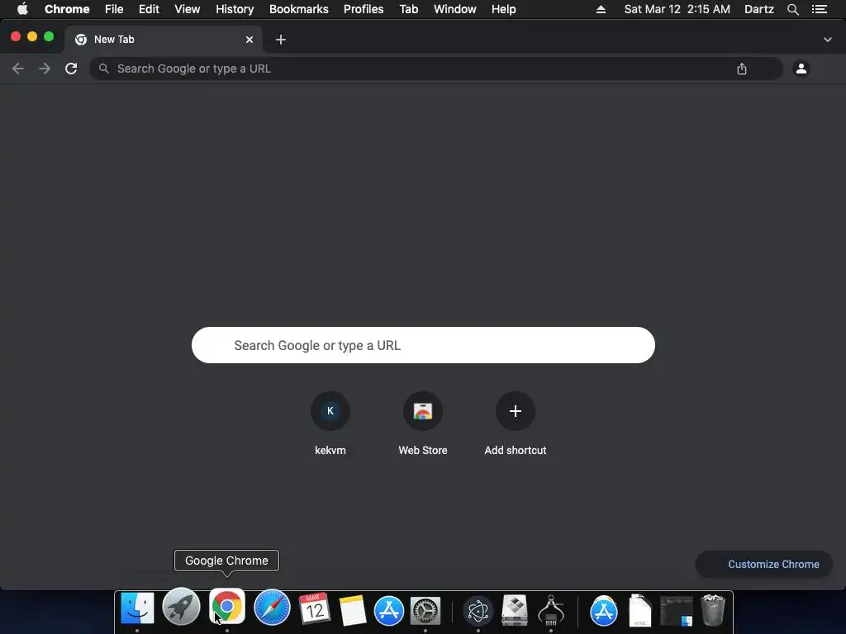The height and width of the screenshot is (634, 846).
Task: Click the green full-screen window button
Action: 49,36
